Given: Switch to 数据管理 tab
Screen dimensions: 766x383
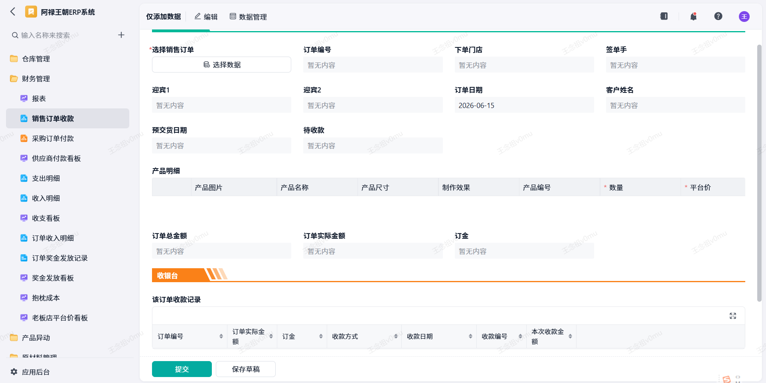Looking at the screenshot, I should [x=248, y=17].
